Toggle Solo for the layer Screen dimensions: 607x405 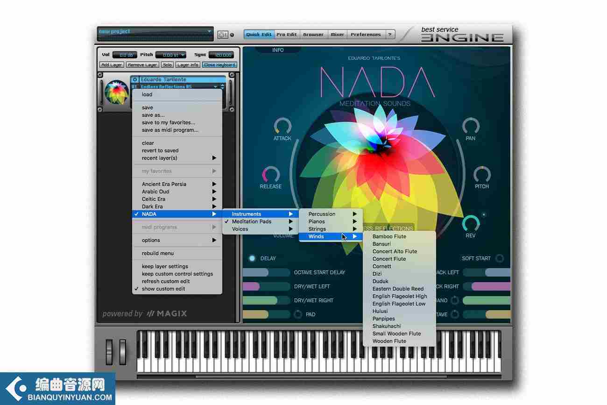(167, 65)
